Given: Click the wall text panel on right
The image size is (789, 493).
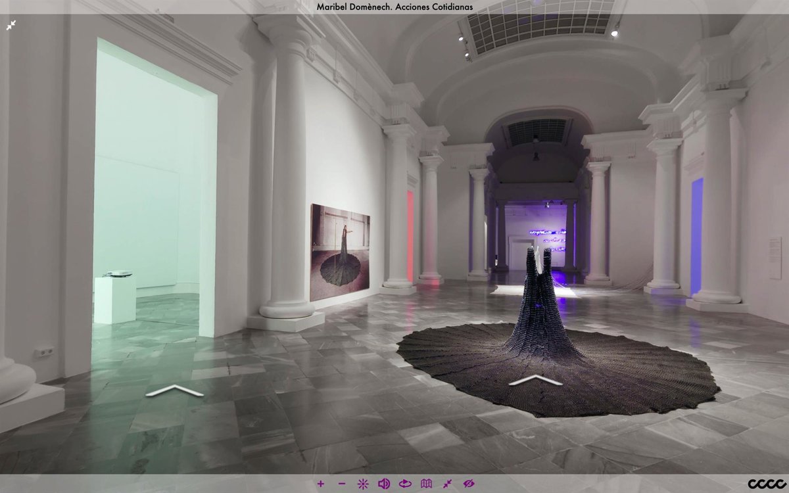Looking at the screenshot, I should coord(775,258).
